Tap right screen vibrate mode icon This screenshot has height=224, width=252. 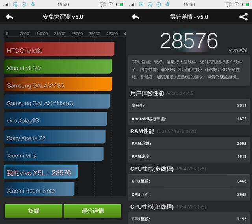pos(228,4)
